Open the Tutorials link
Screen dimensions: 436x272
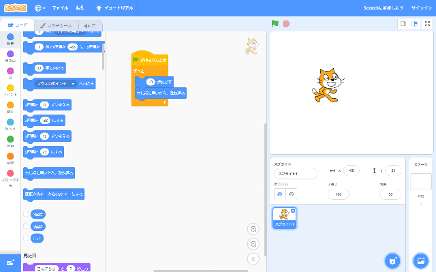click(114, 8)
